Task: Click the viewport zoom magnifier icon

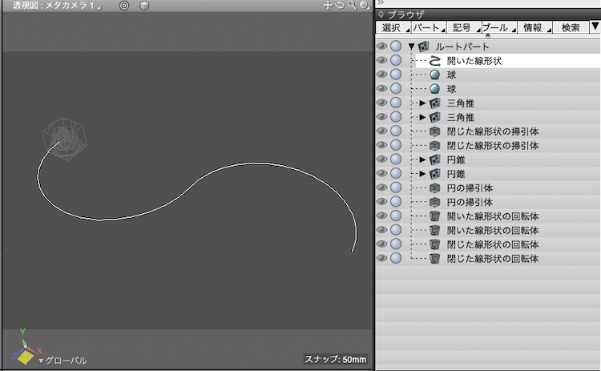Action: tap(351, 6)
